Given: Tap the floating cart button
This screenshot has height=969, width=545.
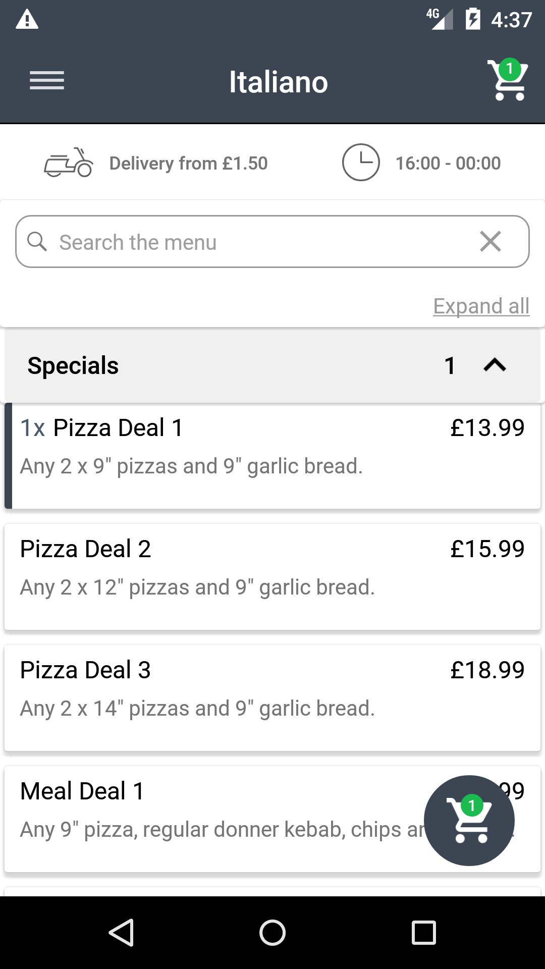Looking at the screenshot, I should pos(469,820).
